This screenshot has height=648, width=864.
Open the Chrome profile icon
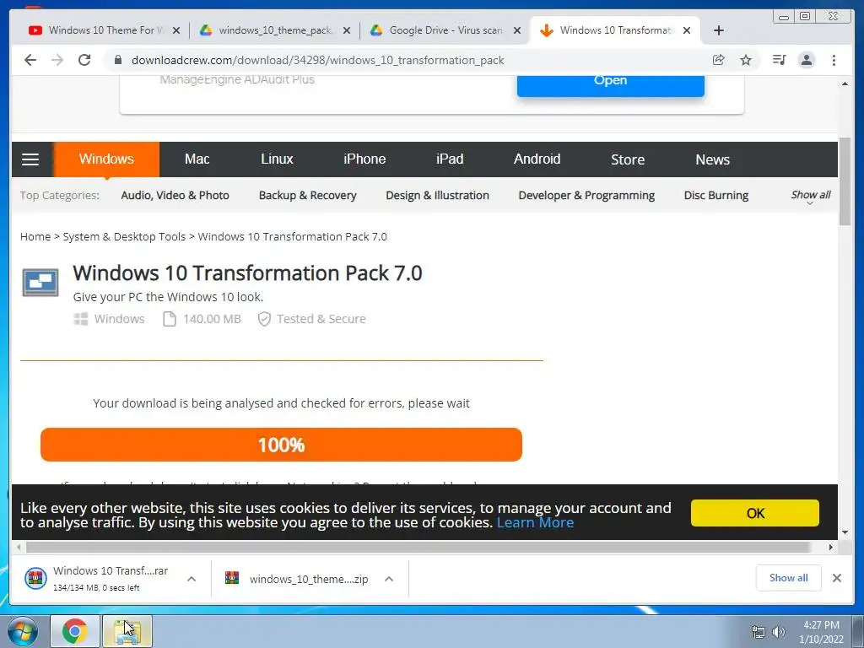tap(807, 60)
